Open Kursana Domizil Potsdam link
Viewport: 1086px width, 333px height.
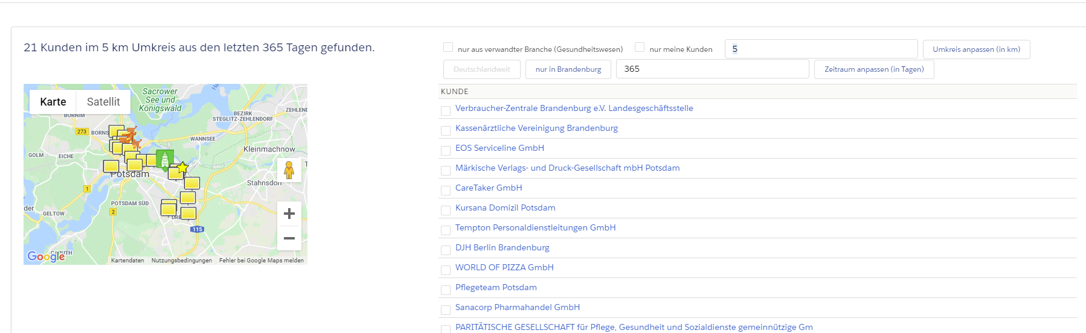(506, 208)
